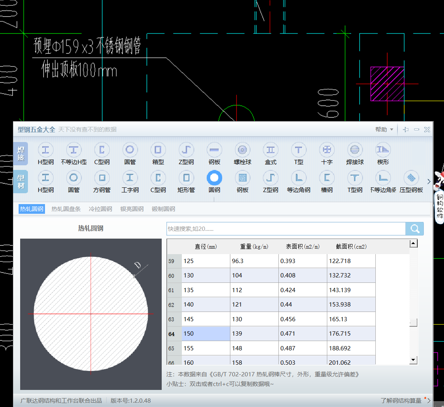Select the weight cell 96.3
444x407 pixels.
[254, 261]
